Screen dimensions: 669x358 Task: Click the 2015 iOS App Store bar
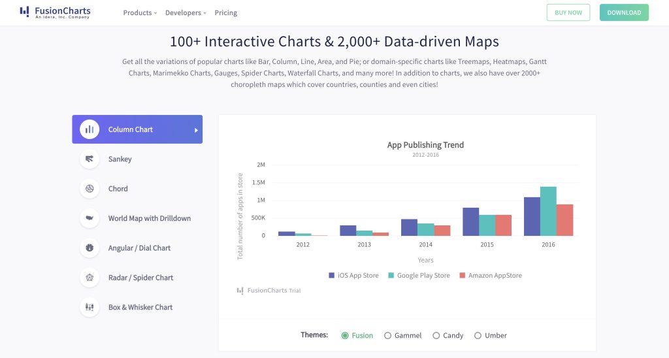(470, 222)
